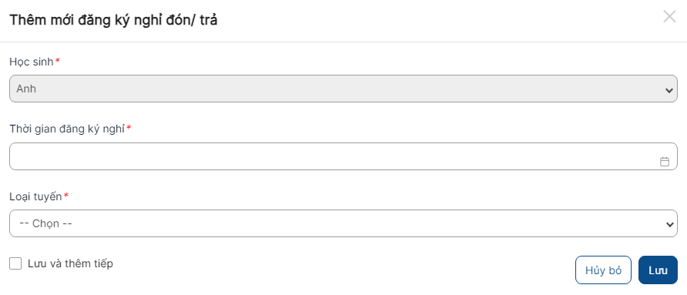Click the red asterisk beside Loại tuyến

pyautogui.click(x=66, y=196)
